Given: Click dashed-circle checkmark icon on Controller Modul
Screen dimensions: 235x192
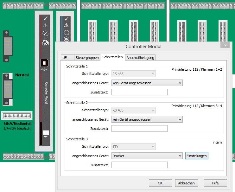Looking at the screenshot, I should [x=45, y=33].
